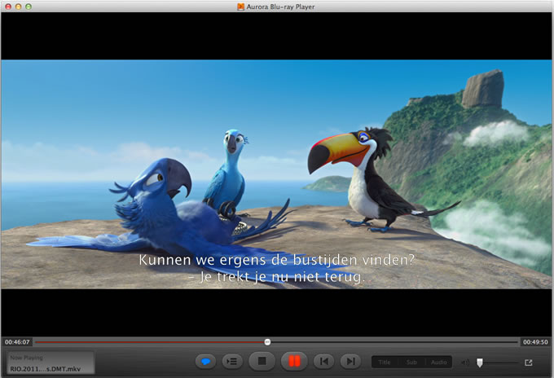Open the playlist button
The width and height of the screenshot is (554, 378).
[x=232, y=362]
